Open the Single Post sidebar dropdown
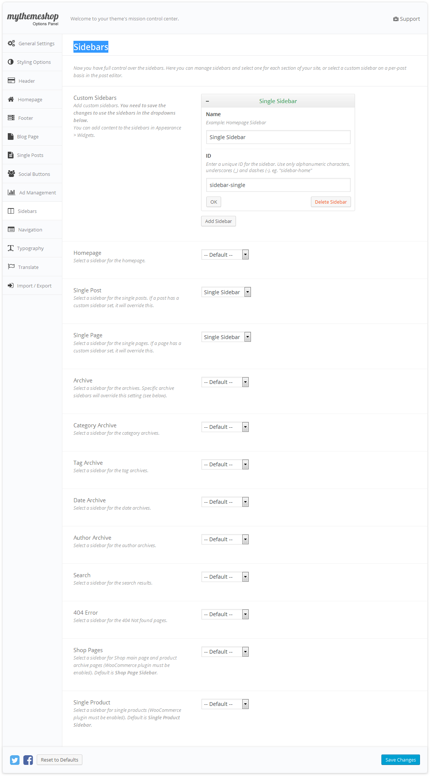This screenshot has width=430, height=776. click(226, 292)
